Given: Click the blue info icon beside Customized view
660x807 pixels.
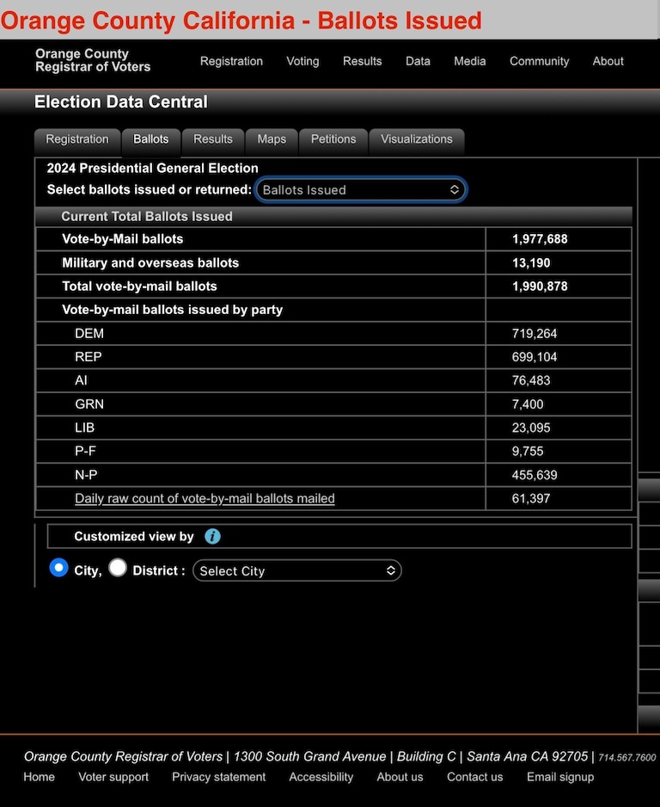Looking at the screenshot, I should pyautogui.click(x=213, y=536).
